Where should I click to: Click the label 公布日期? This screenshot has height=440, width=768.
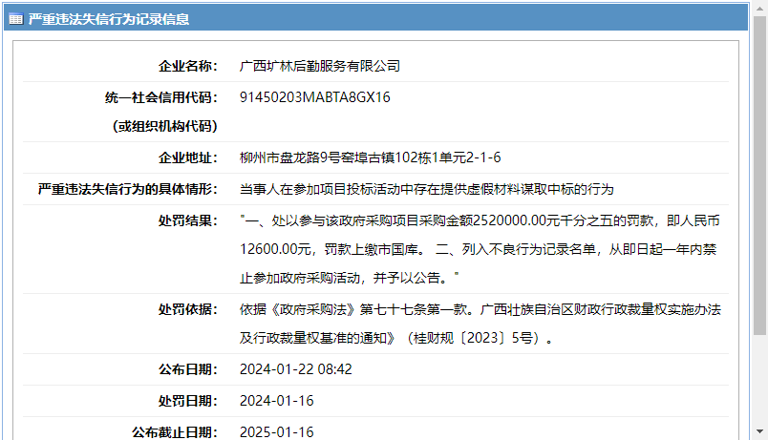187,369
